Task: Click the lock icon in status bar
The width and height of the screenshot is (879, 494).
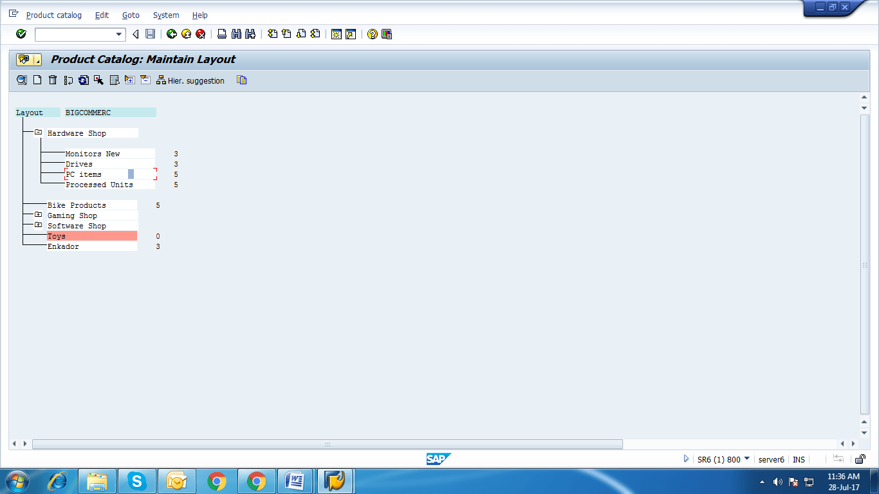Action: pos(860,459)
